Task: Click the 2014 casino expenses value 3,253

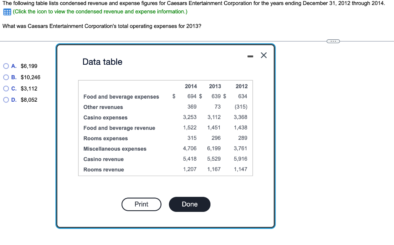Action: coord(190,117)
